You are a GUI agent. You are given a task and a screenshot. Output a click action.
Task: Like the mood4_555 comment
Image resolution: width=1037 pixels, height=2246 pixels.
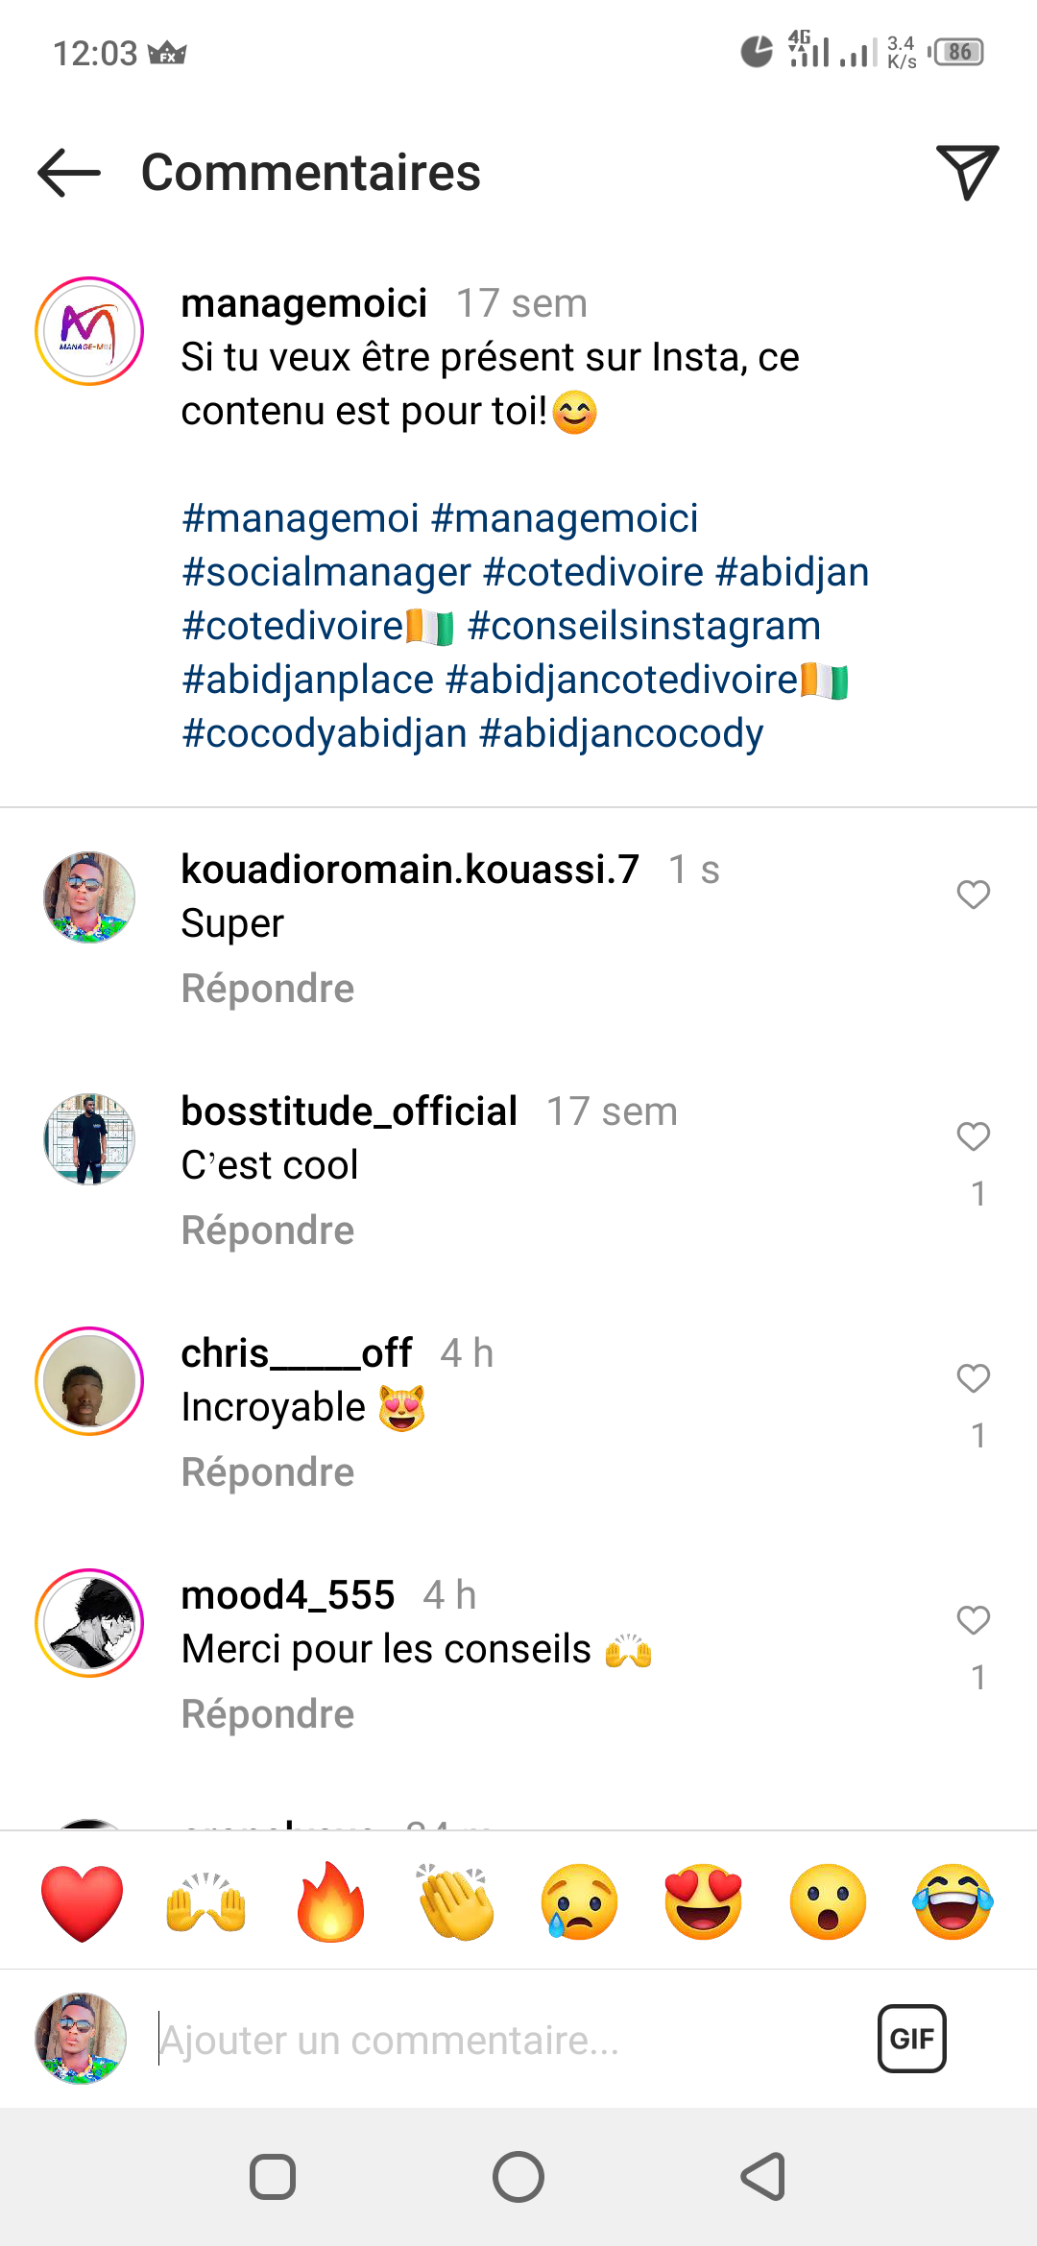click(x=973, y=1620)
